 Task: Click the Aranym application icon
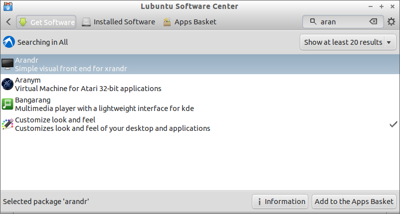[x=7, y=84]
